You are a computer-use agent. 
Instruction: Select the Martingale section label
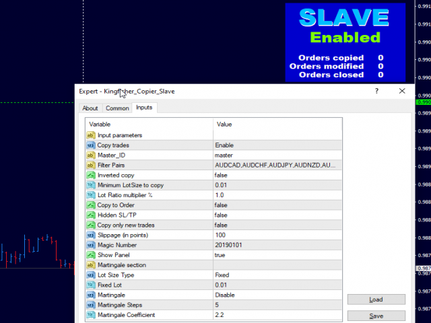(x=122, y=265)
